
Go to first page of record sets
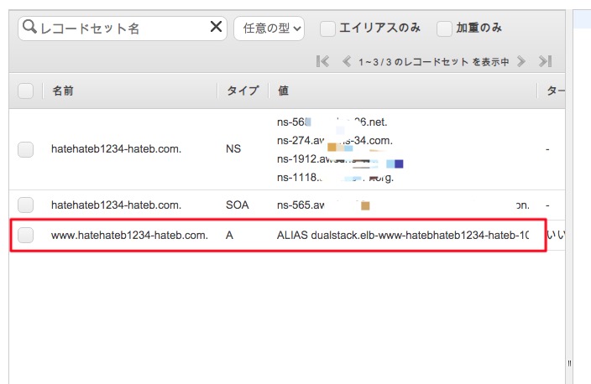pyautogui.click(x=322, y=61)
